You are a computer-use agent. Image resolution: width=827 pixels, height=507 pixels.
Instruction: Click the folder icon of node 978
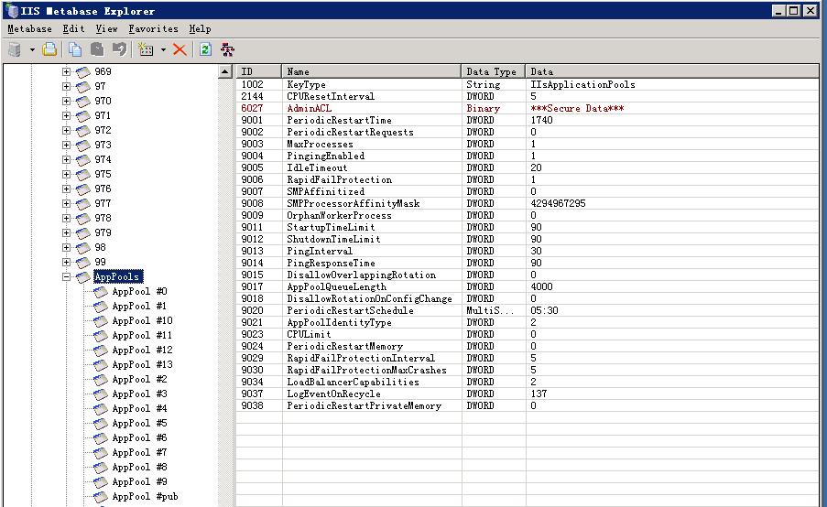[x=82, y=218]
